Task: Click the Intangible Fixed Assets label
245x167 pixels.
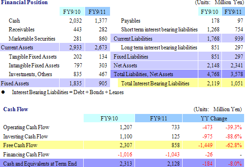Action: pos(34,66)
